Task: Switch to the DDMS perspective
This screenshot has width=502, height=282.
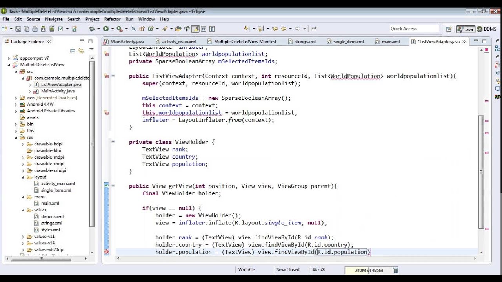Action: click(487, 29)
